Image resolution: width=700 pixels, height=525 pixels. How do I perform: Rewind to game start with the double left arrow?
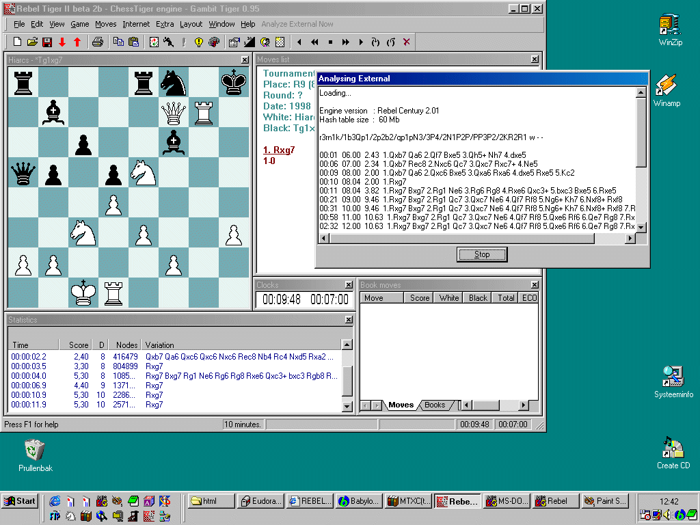point(314,42)
